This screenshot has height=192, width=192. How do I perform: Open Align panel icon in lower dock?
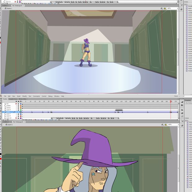182,110
